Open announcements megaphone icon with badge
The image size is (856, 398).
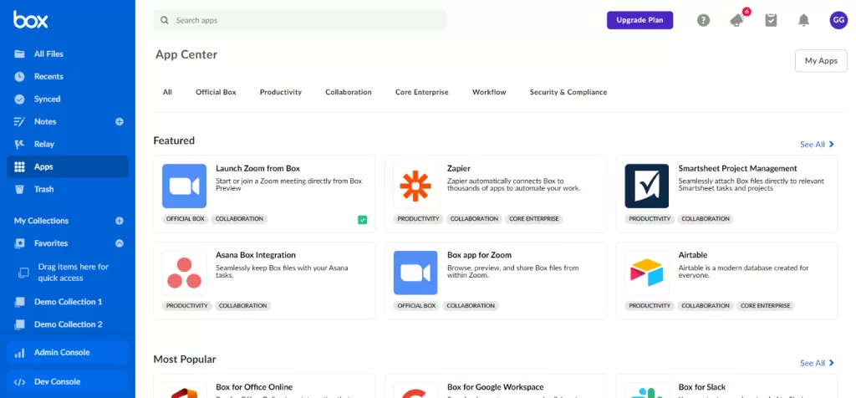737,20
